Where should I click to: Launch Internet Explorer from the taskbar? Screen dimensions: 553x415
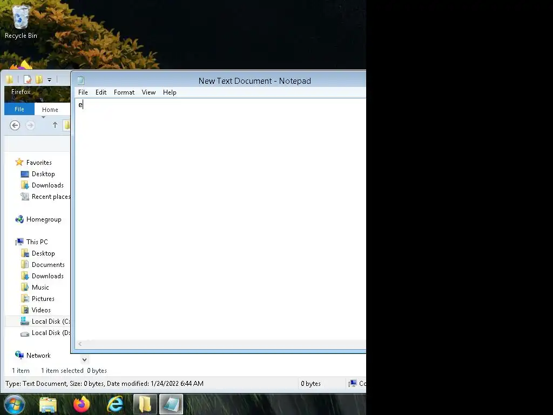(115, 404)
